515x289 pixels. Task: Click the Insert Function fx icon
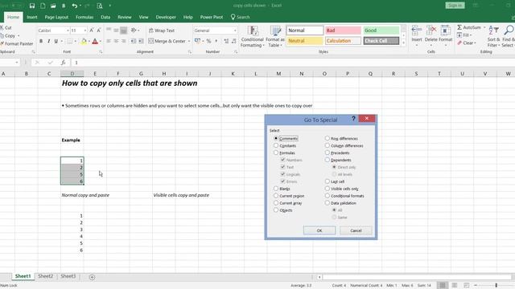pyautogui.click(x=63, y=63)
